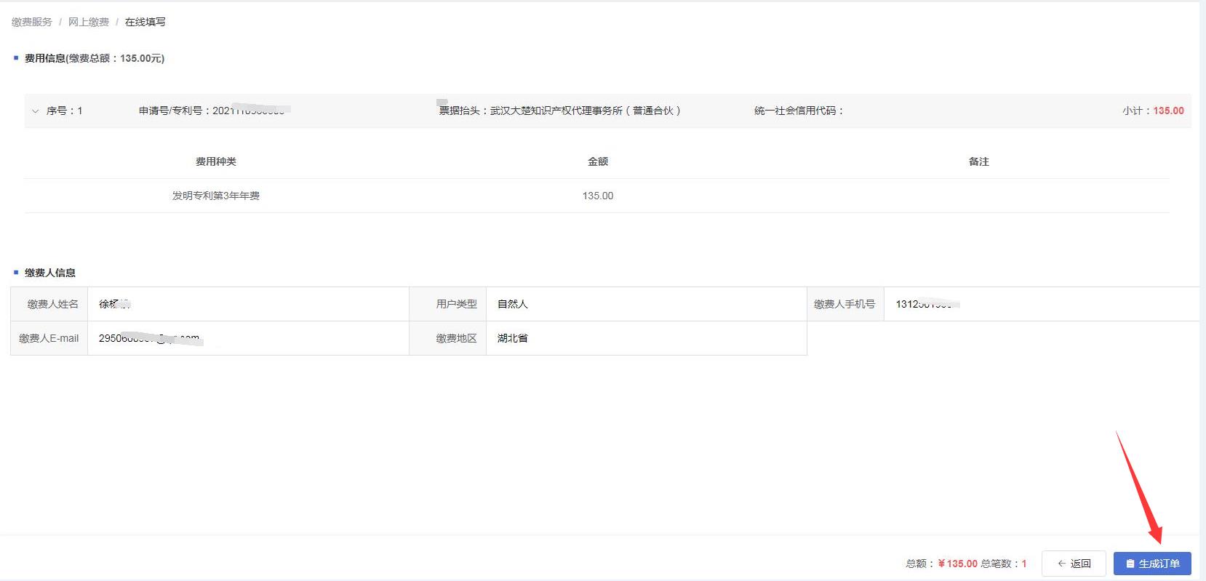Click the payer phone number value

point(927,304)
